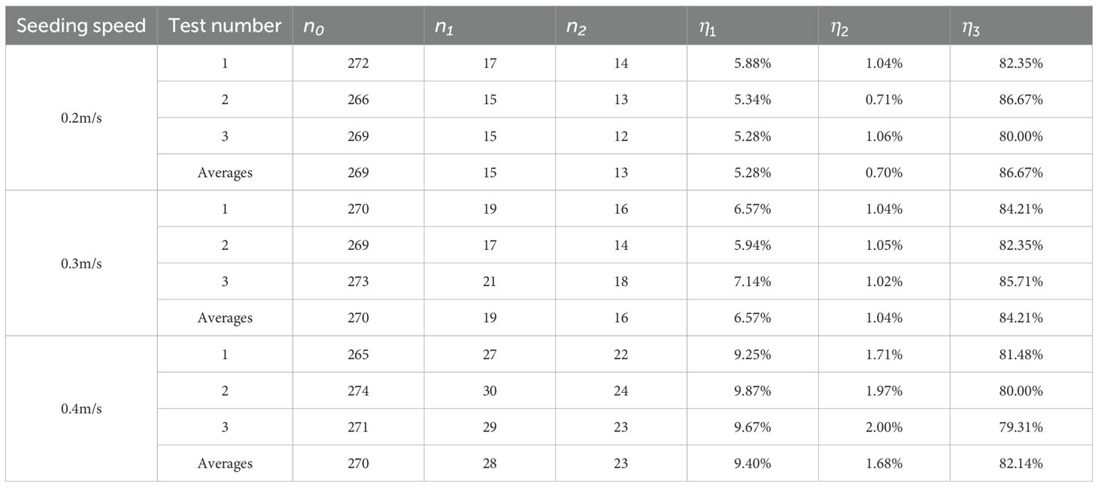The width and height of the screenshot is (1098, 487).
Task: Select the 2.00% value cell
Action: click(x=884, y=427)
